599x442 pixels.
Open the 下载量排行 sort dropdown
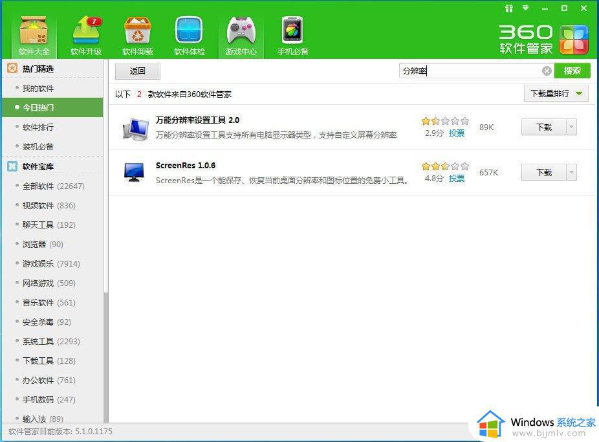(x=556, y=94)
